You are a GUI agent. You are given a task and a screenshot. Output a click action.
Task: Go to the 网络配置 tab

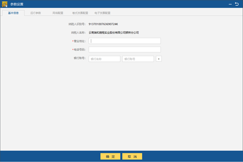click(x=58, y=13)
